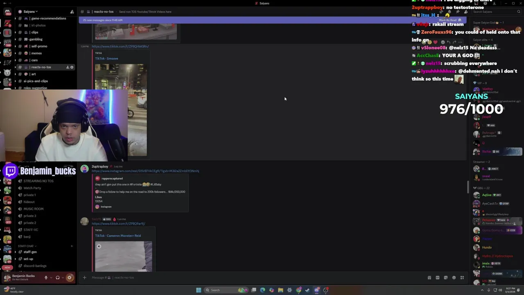This screenshot has height=295, width=524.
Task: Unmute the Cameron Monsterr Reid video preview
Action: (99, 246)
